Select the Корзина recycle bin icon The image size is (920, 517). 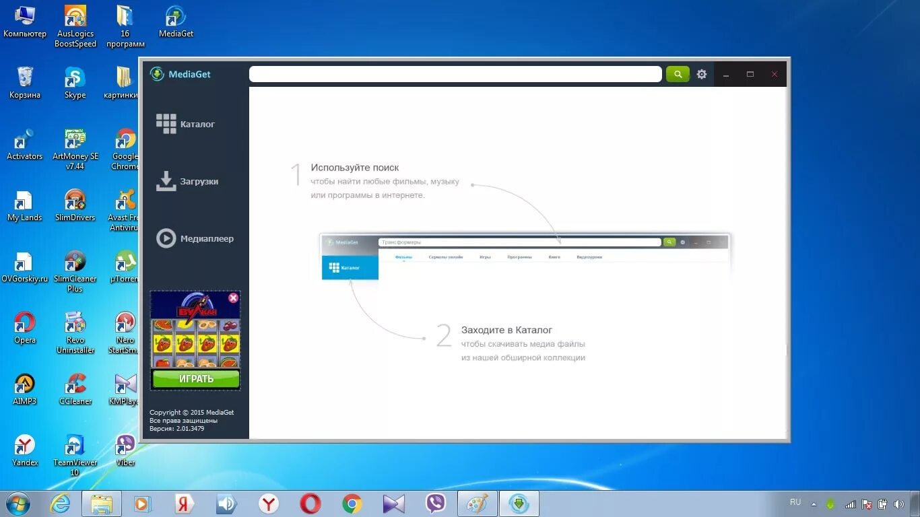pyautogui.click(x=25, y=83)
